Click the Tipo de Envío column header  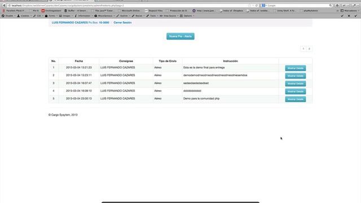click(168, 61)
